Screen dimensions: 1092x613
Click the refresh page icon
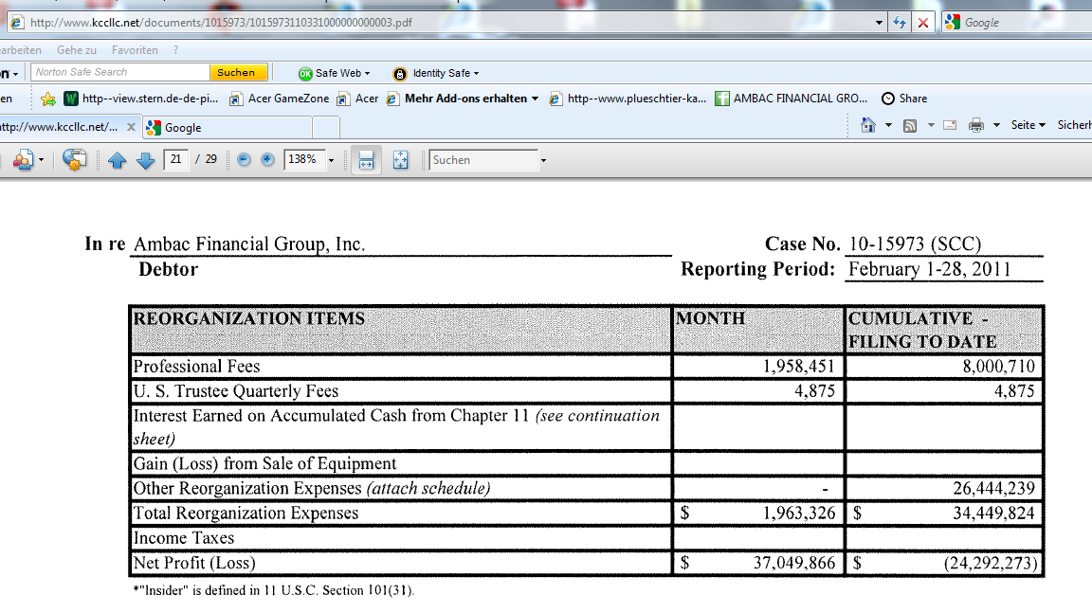(899, 23)
